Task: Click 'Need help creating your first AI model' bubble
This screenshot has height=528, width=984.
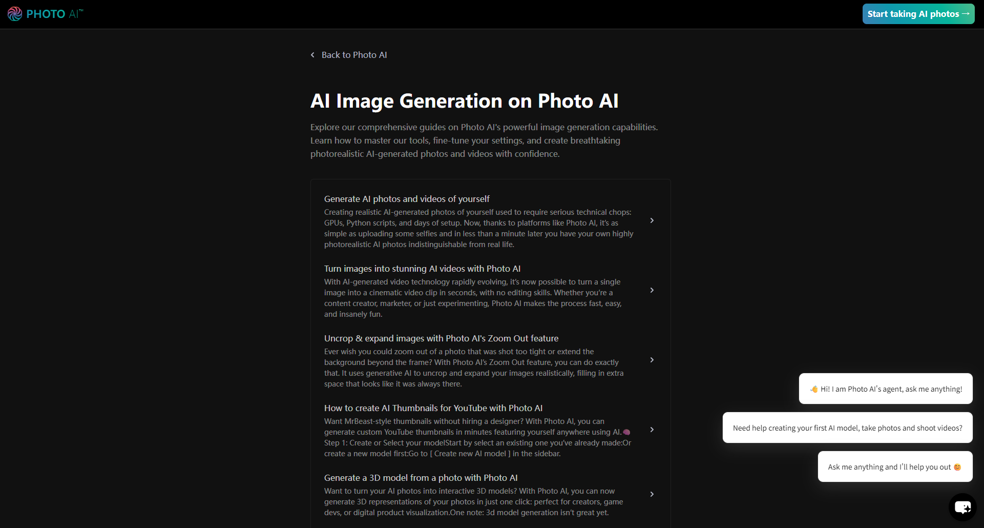Action: [847, 428]
